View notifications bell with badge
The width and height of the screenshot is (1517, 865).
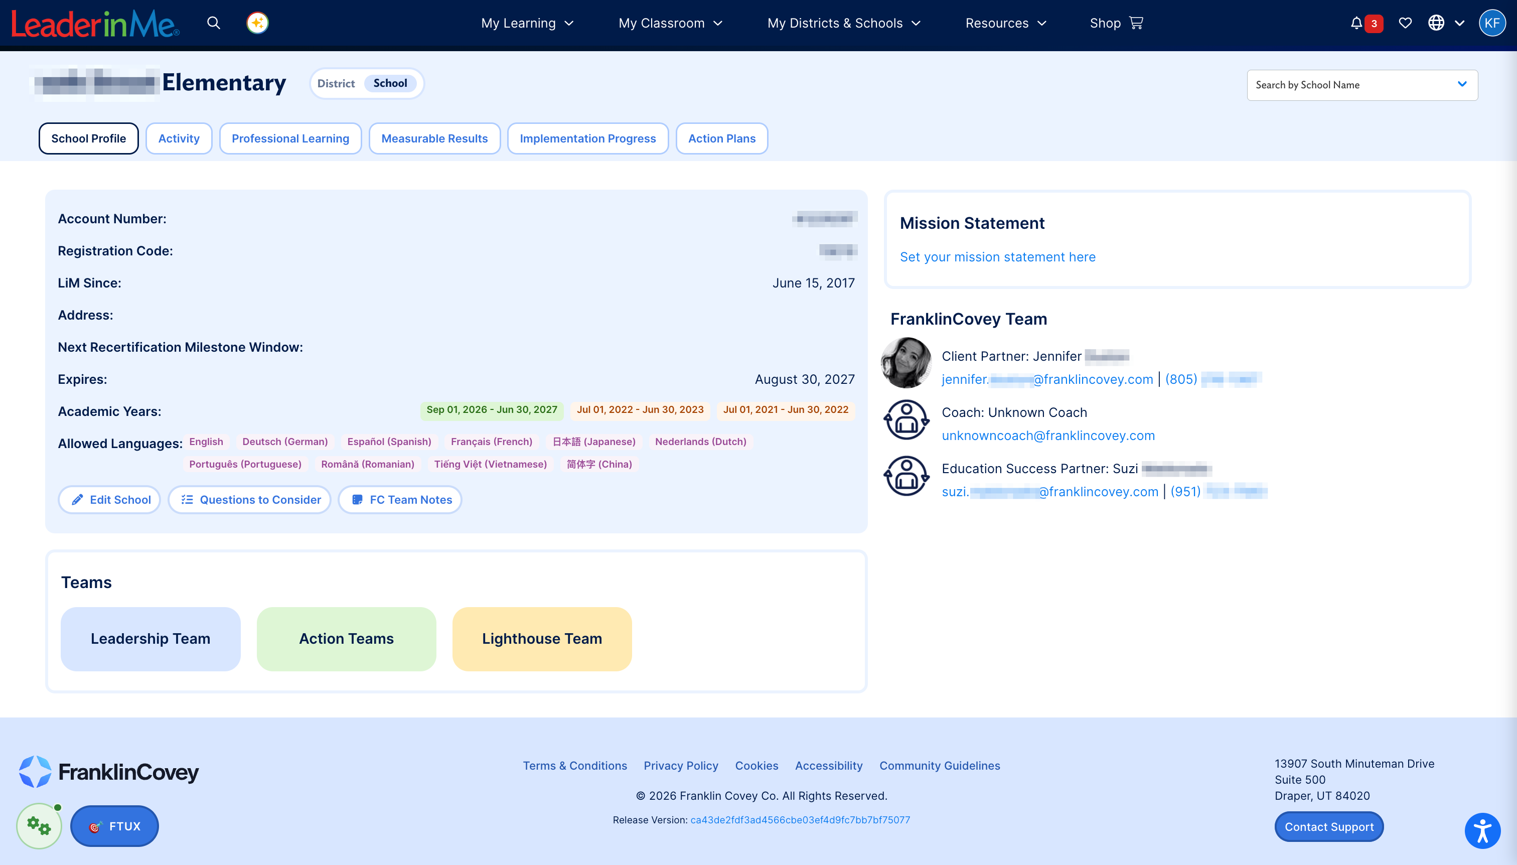tap(1366, 23)
